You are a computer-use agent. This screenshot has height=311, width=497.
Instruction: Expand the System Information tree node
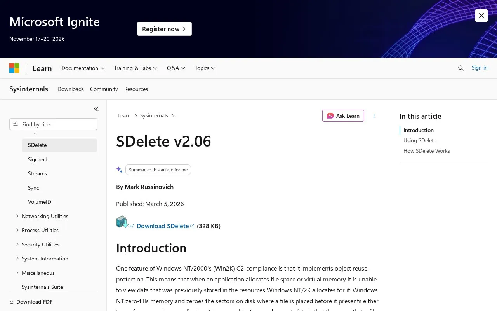coord(17,258)
